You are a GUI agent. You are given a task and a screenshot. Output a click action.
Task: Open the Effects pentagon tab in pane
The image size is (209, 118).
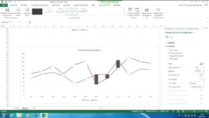[172, 37]
